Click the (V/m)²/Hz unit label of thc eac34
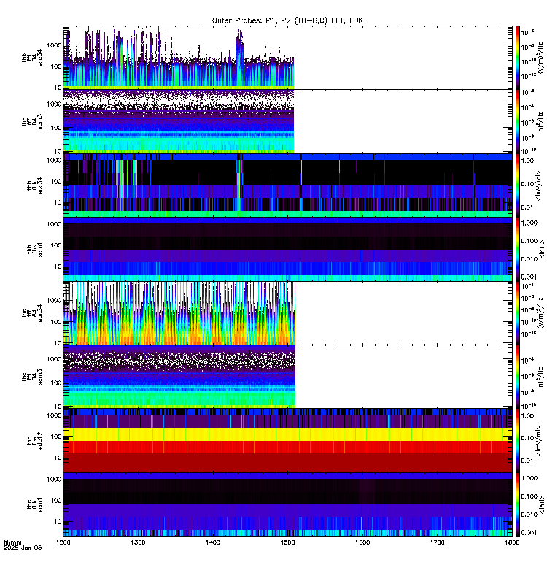Viewport: 547px width, 584px height. (x=540, y=313)
